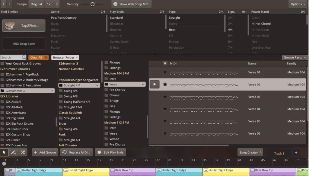The image size is (309, 176).
Task: Open the West Coast Rock Grooves folder
Action: tap(23, 63)
